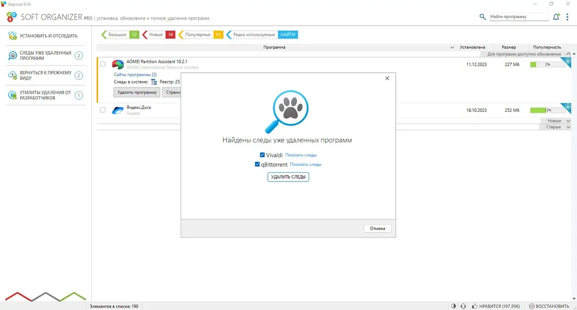Click the paw icon for removed programs traces
577x310 pixels.
coord(13,55)
